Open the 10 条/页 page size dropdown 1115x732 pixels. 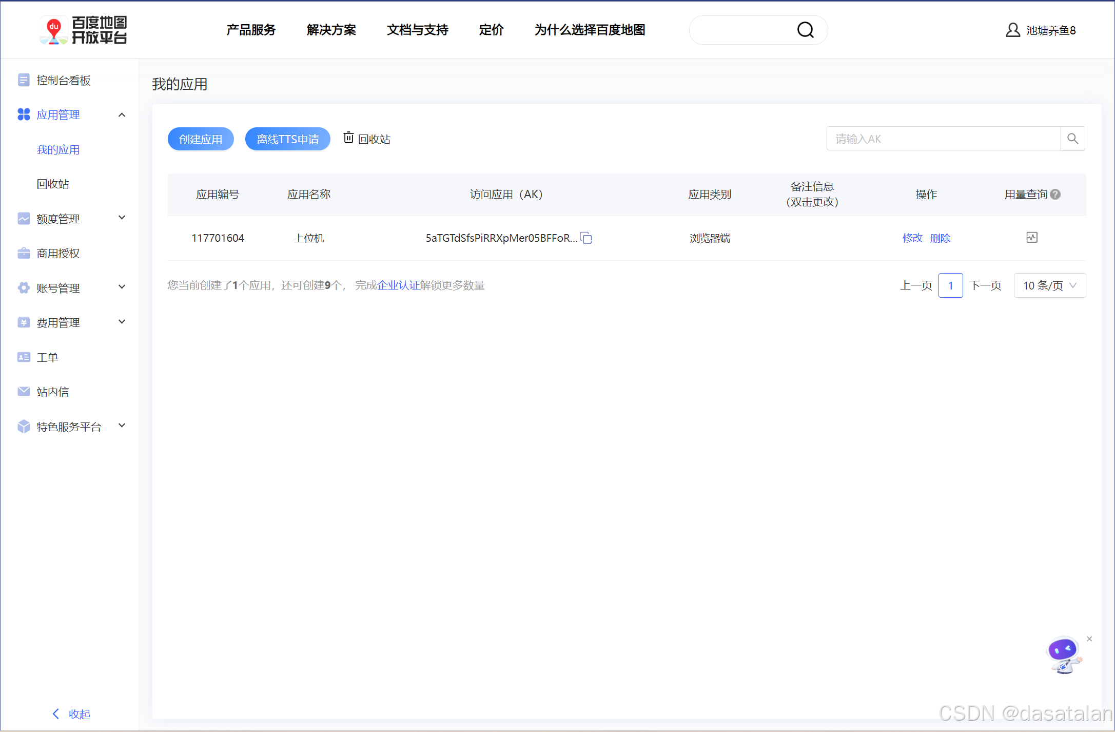(1049, 285)
